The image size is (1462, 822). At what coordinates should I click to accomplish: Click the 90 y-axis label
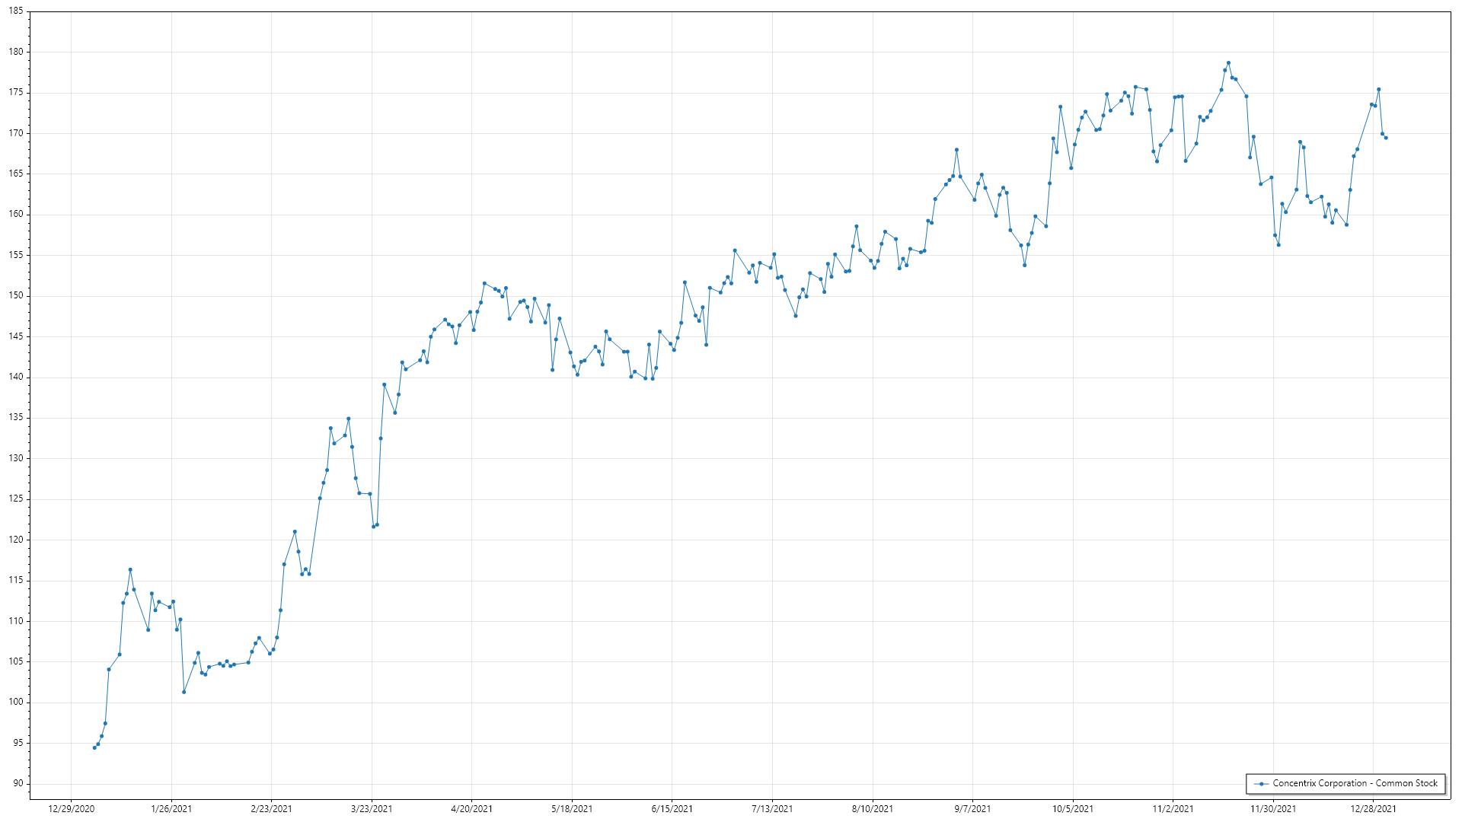point(18,783)
